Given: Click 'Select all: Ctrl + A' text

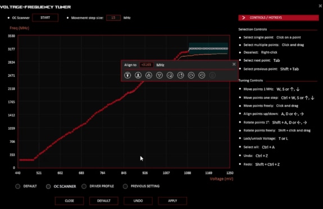Looking at the screenshot, I should click(259, 147).
